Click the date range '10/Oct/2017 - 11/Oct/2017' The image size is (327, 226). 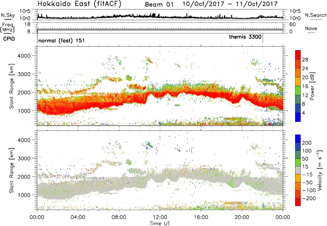(230, 4)
